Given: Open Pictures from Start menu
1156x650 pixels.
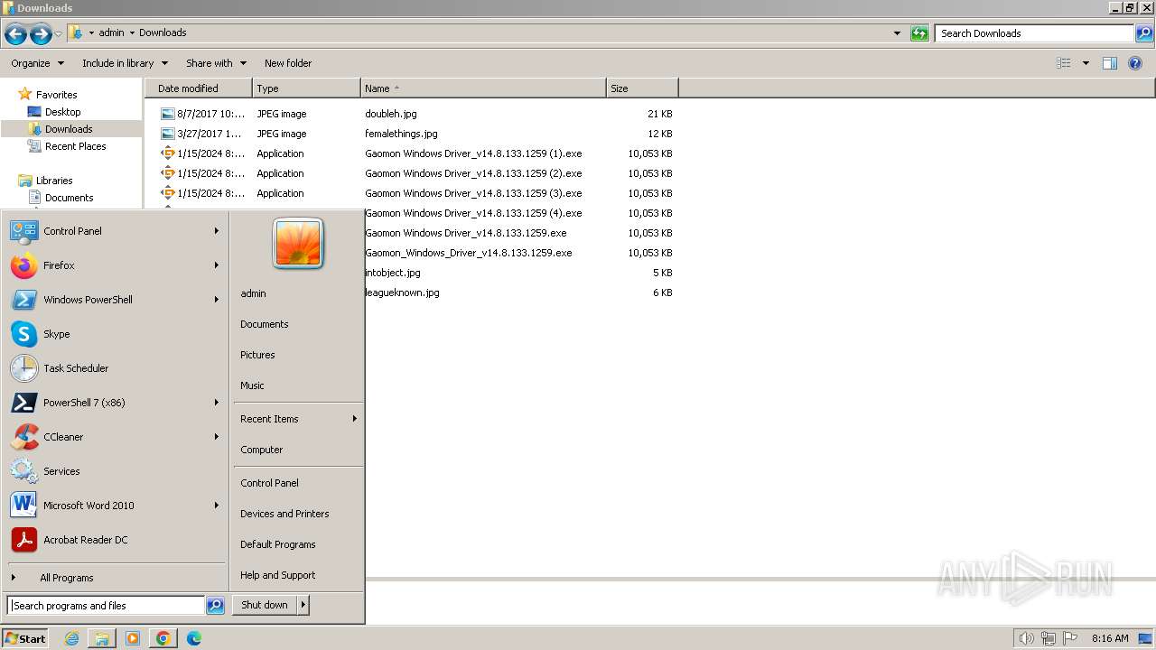Looking at the screenshot, I should pos(257,355).
